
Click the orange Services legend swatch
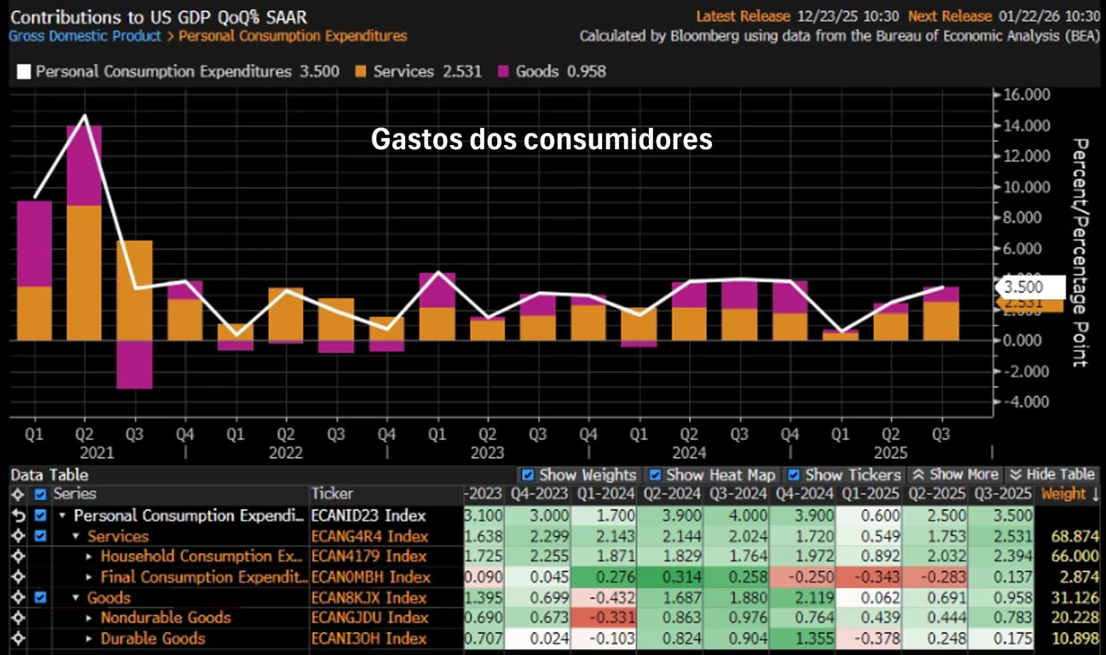[x=361, y=72]
